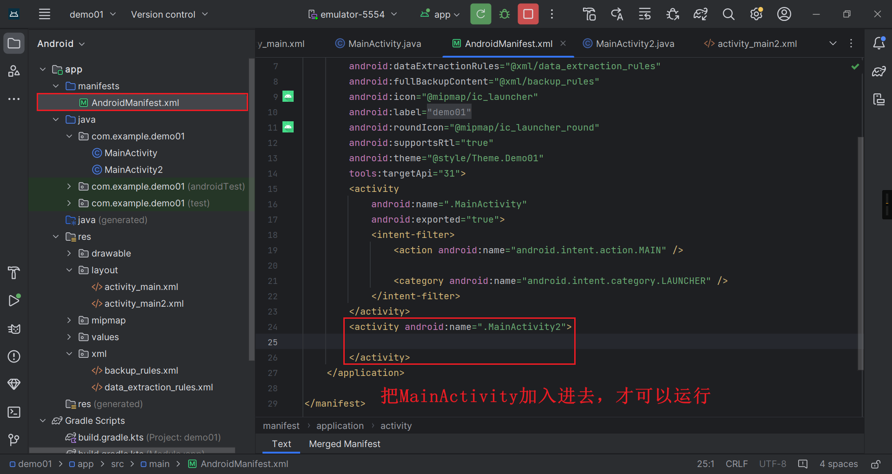Open Device Manager on right sidebar
Screen dimensions: 892x474
[879, 99]
